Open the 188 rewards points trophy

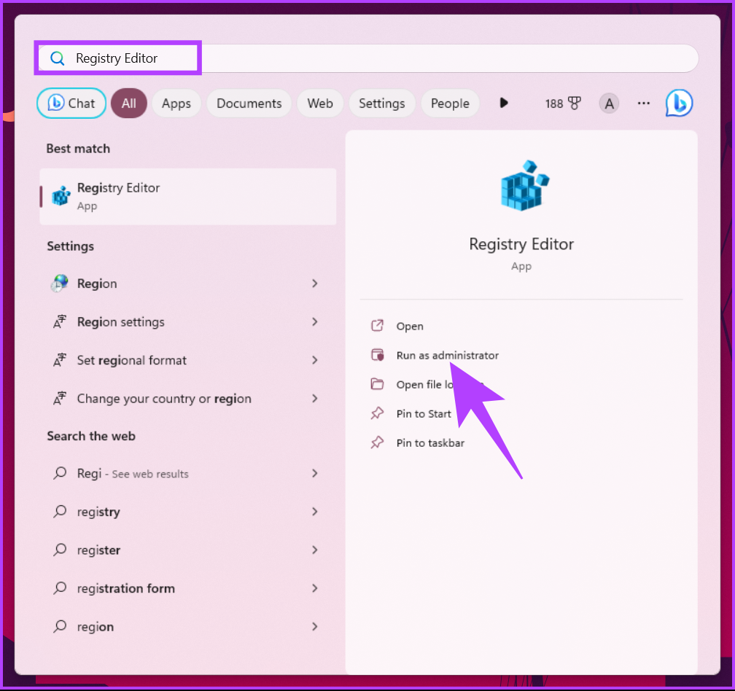tap(563, 103)
